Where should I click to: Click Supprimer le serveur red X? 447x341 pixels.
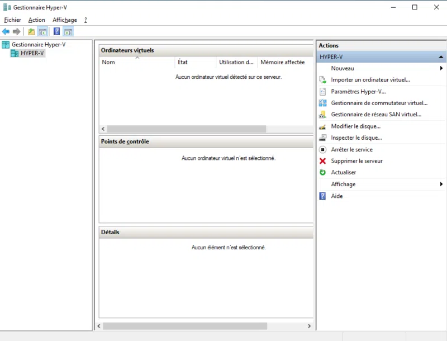(323, 161)
